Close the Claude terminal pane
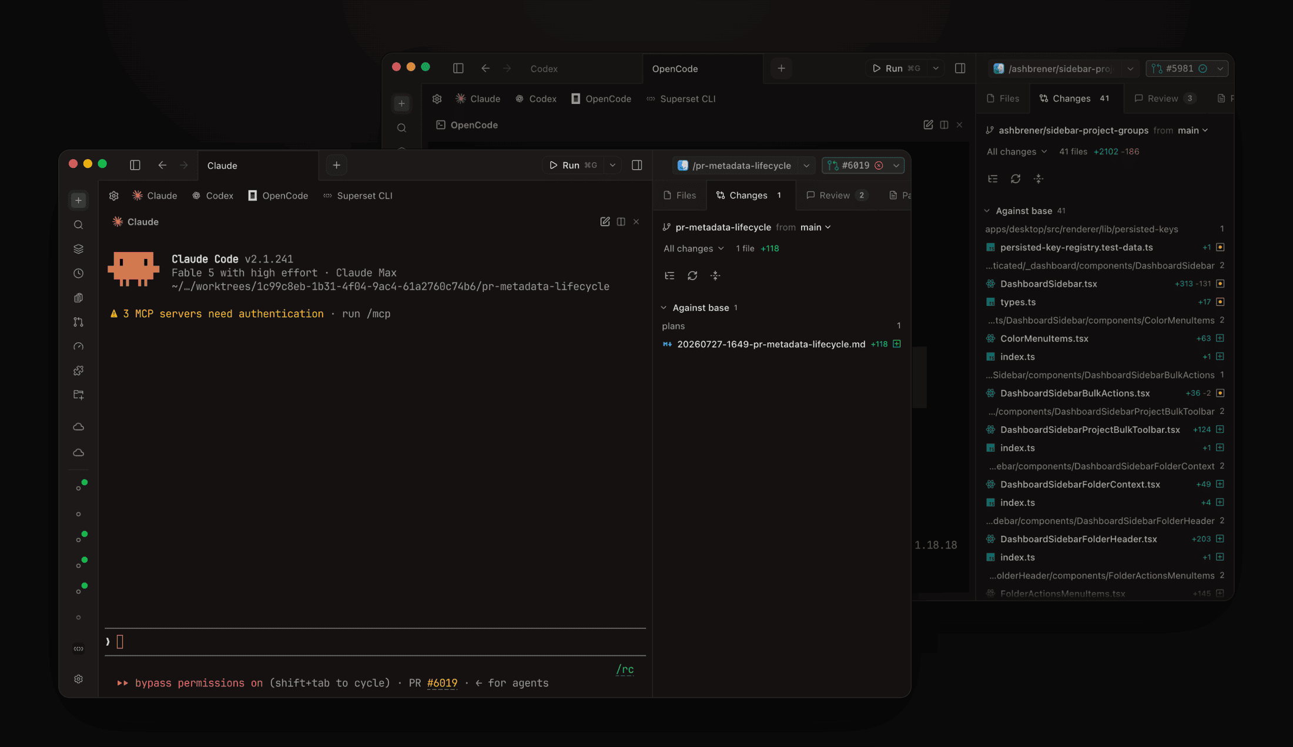Image resolution: width=1293 pixels, height=747 pixels. [x=637, y=221]
